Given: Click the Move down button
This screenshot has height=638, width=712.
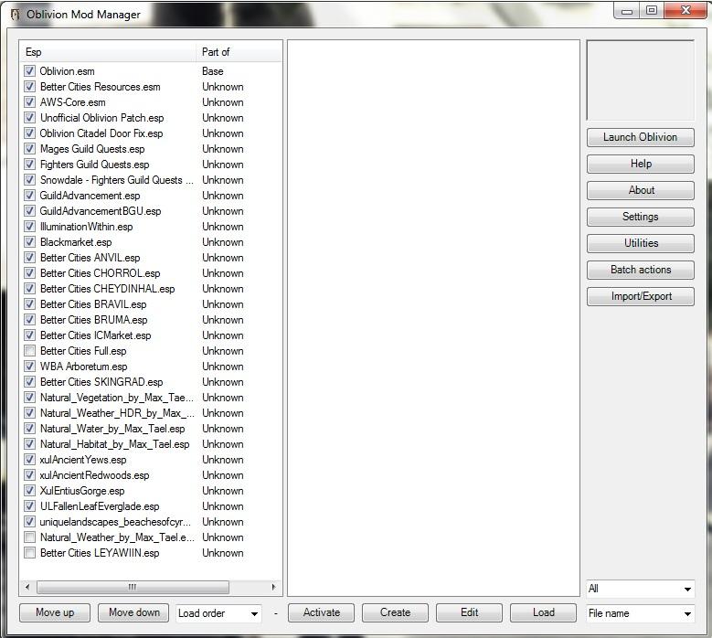Looking at the screenshot, I should 133,612.
